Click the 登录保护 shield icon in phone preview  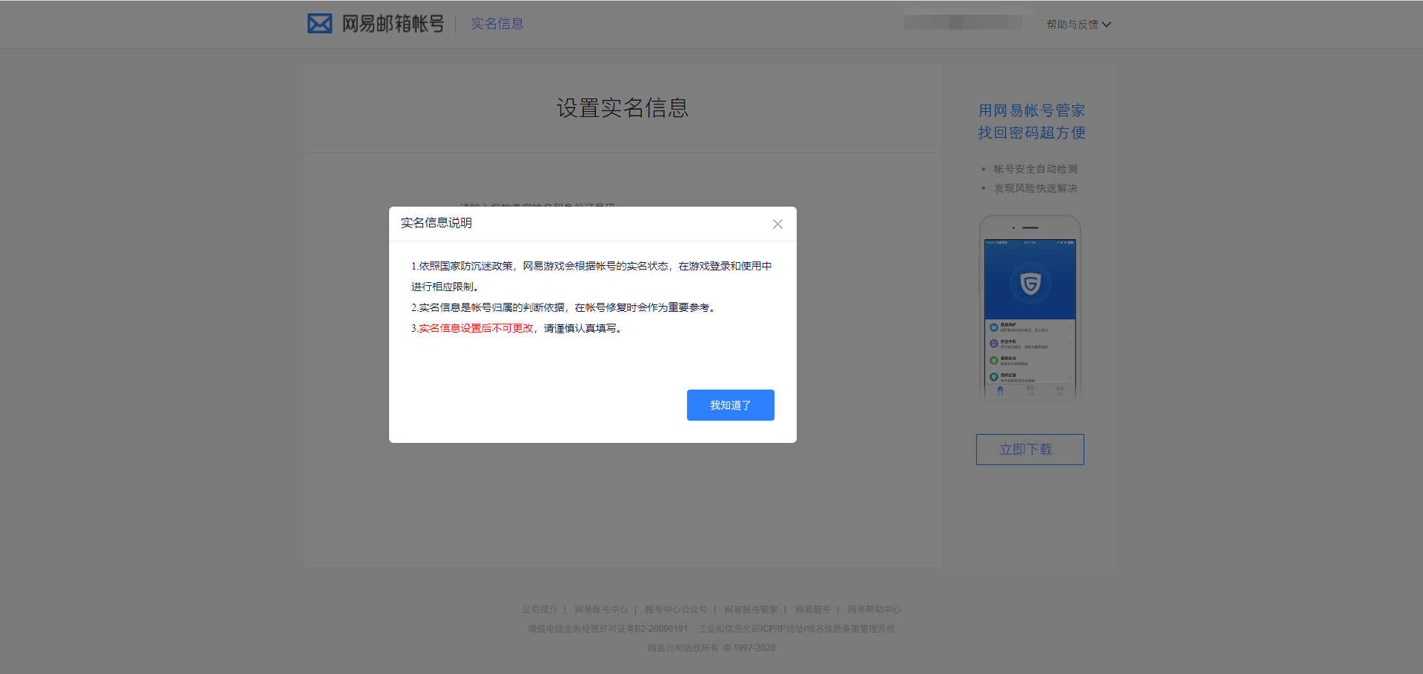(x=994, y=327)
